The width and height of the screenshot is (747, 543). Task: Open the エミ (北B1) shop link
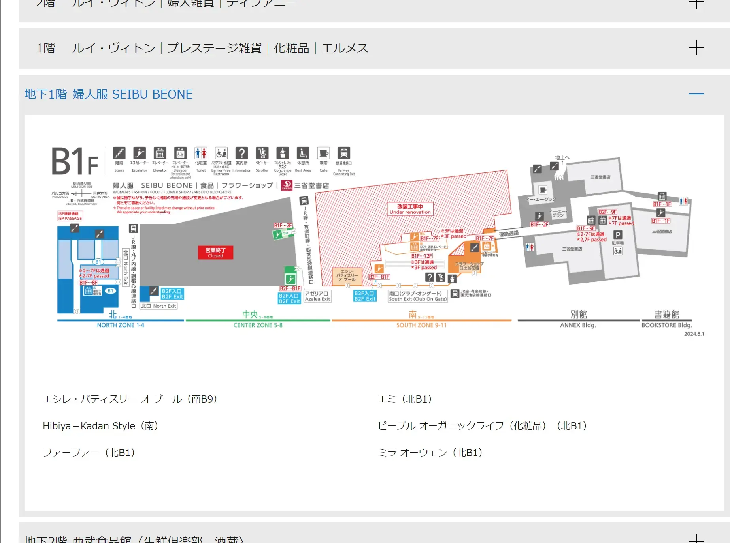[x=404, y=399]
